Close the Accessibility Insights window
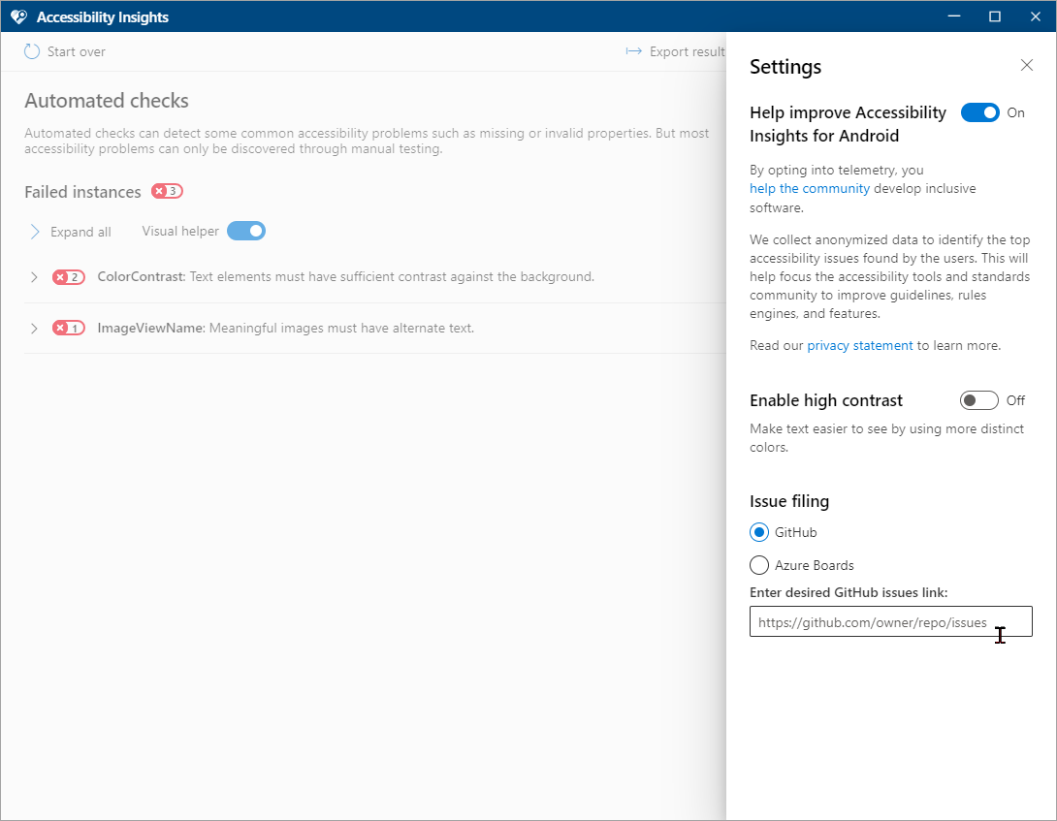Viewport: 1057px width, 821px height. tap(1036, 16)
